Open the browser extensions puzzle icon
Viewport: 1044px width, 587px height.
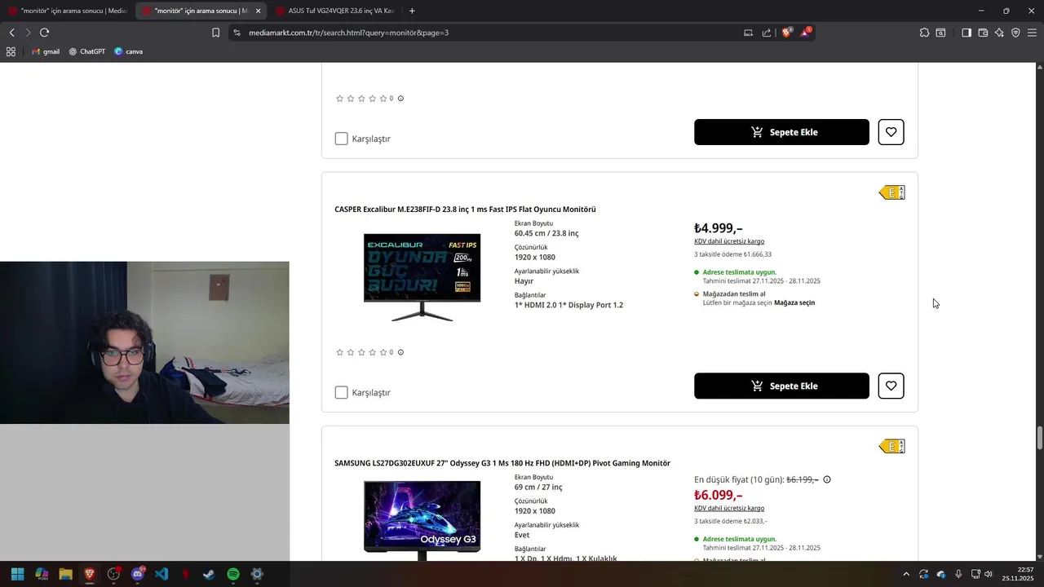click(x=924, y=33)
